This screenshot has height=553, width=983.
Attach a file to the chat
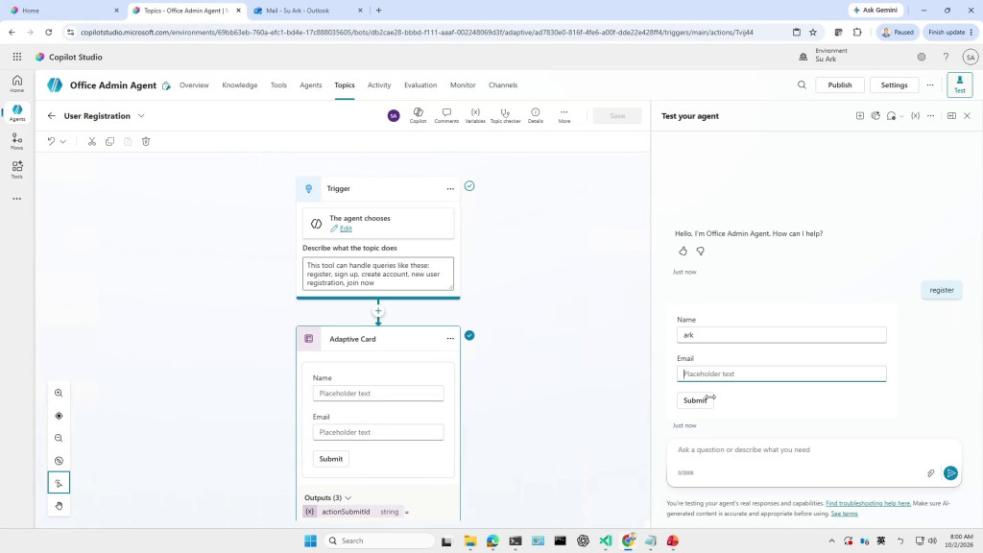931,473
